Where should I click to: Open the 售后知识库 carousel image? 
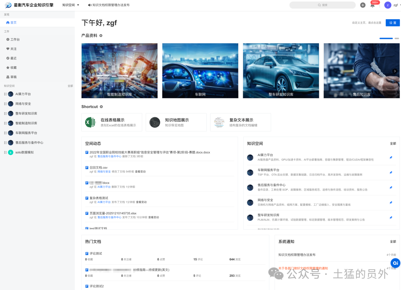(x=362, y=71)
